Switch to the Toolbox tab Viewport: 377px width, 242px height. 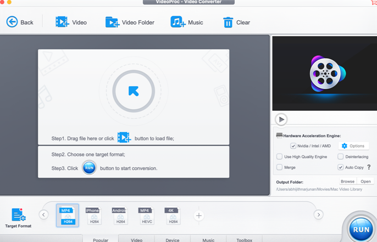244,239
